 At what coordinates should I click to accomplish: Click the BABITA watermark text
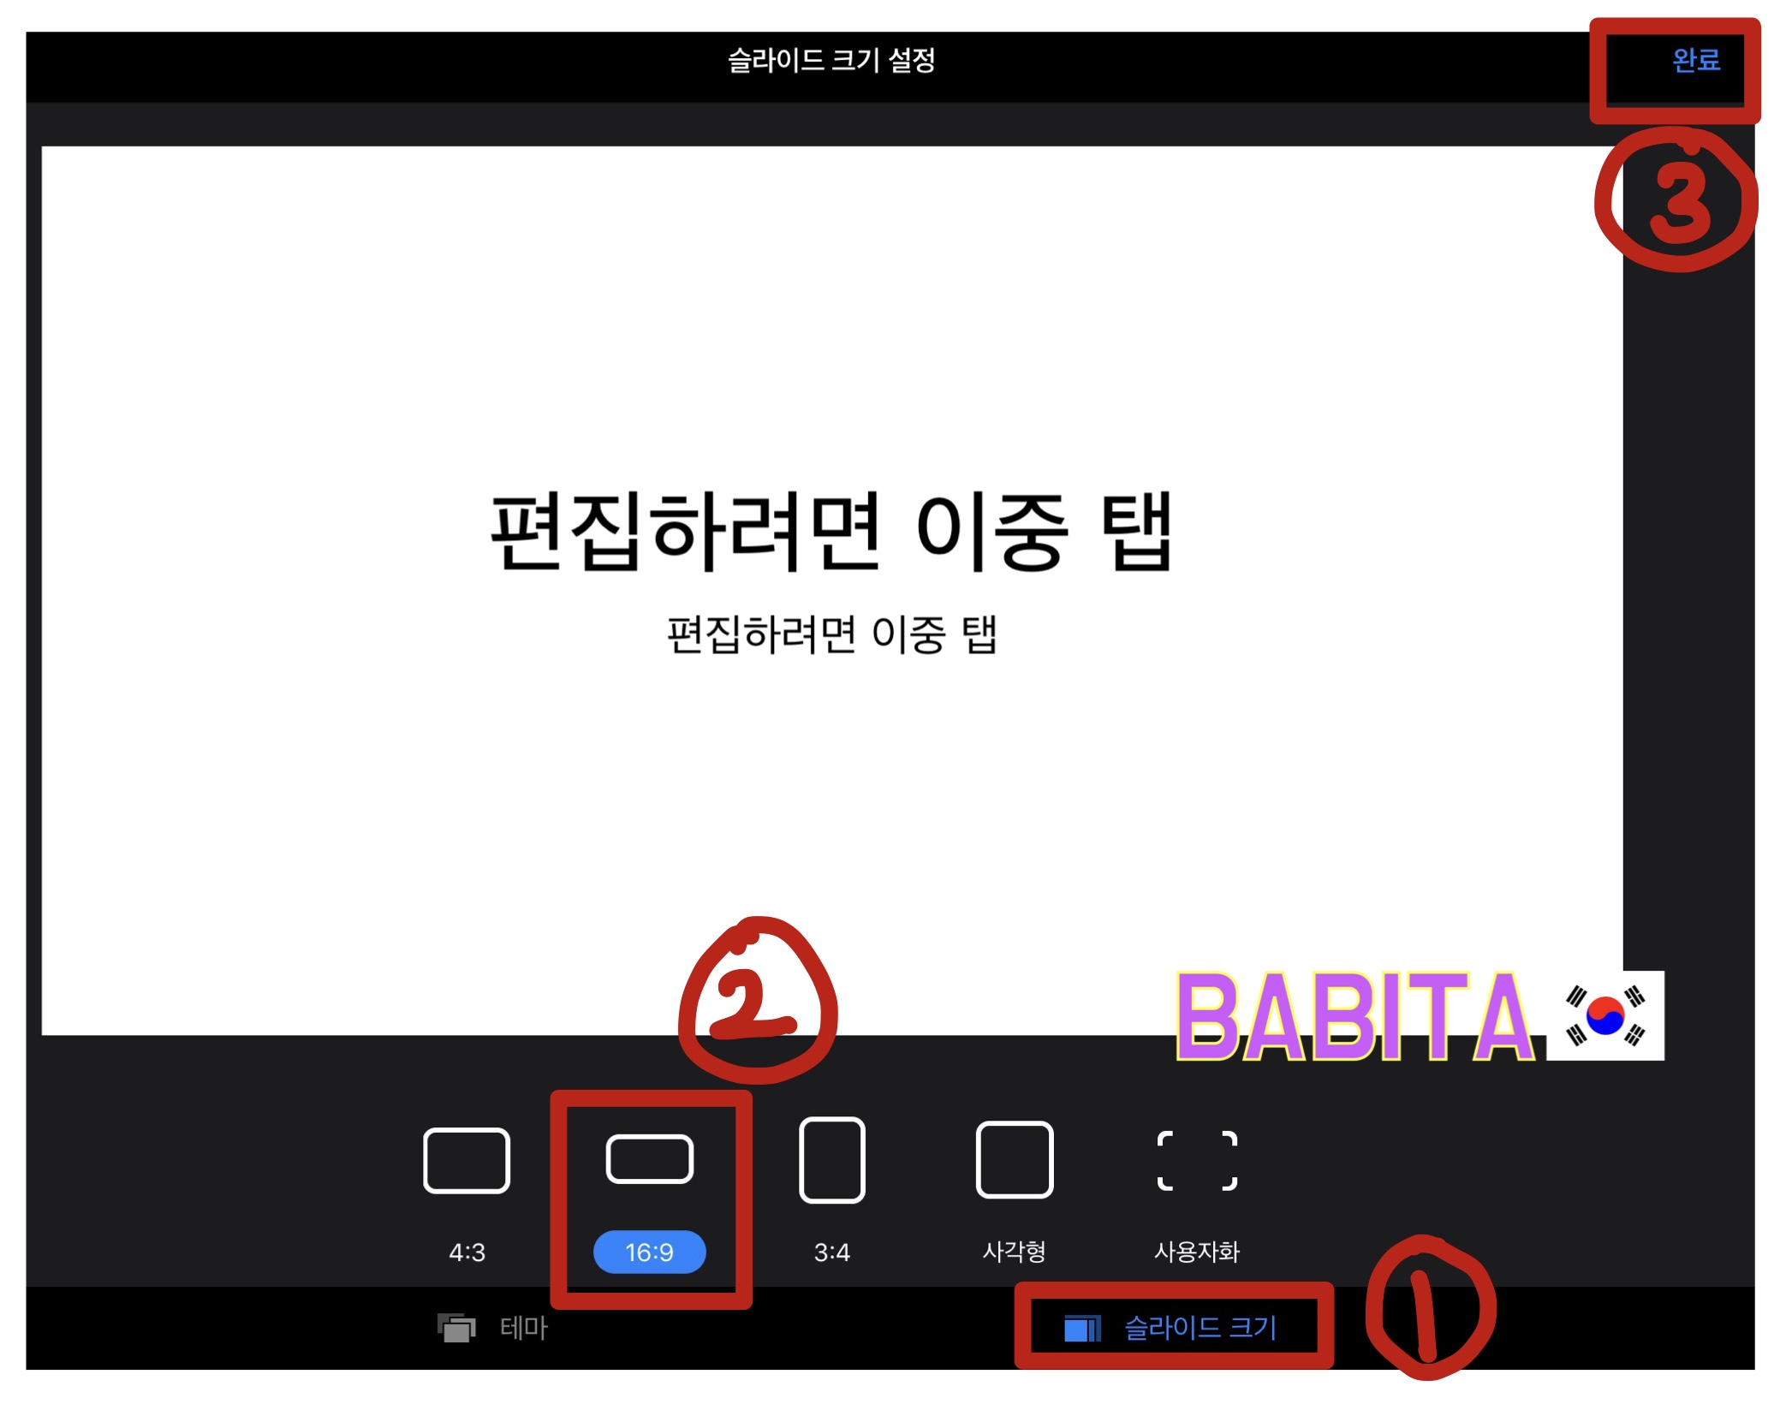tap(1354, 1018)
